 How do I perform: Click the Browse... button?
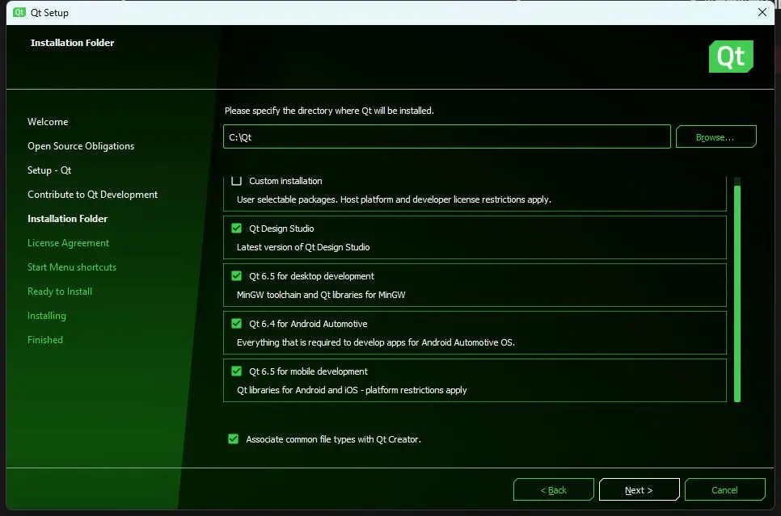tap(716, 136)
